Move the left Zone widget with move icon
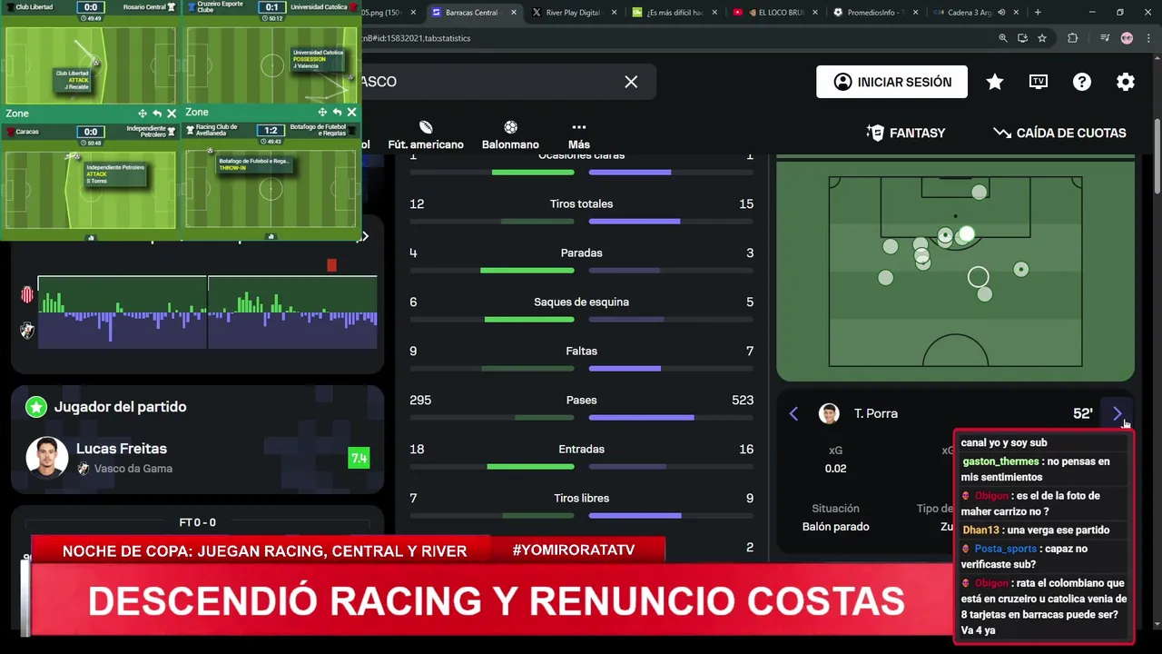This screenshot has width=1162, height=654. point(143,114)
